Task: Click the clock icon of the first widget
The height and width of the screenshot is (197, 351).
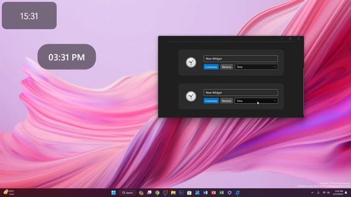Action: pyautogui.click(x=191, y=62)
